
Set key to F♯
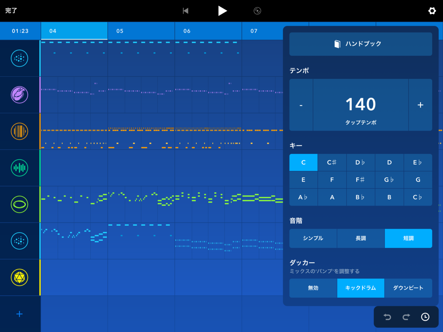pyautogui.click(x=361, y=180)
